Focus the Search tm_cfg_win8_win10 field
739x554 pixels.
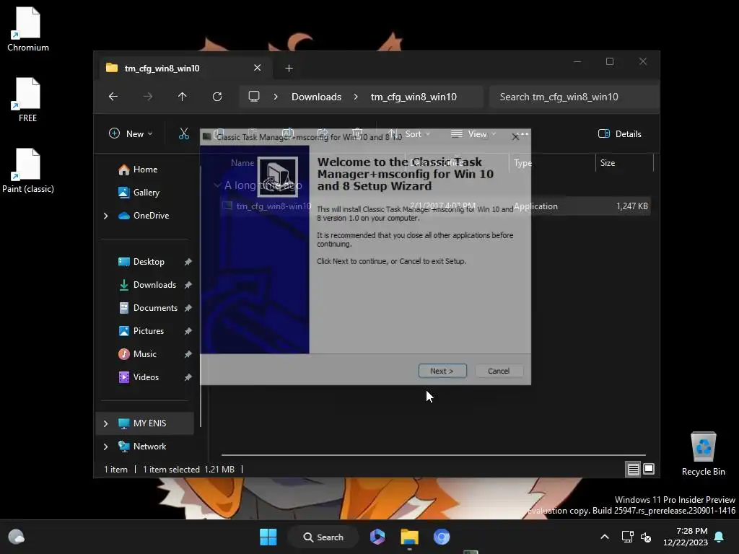[574, 97]
